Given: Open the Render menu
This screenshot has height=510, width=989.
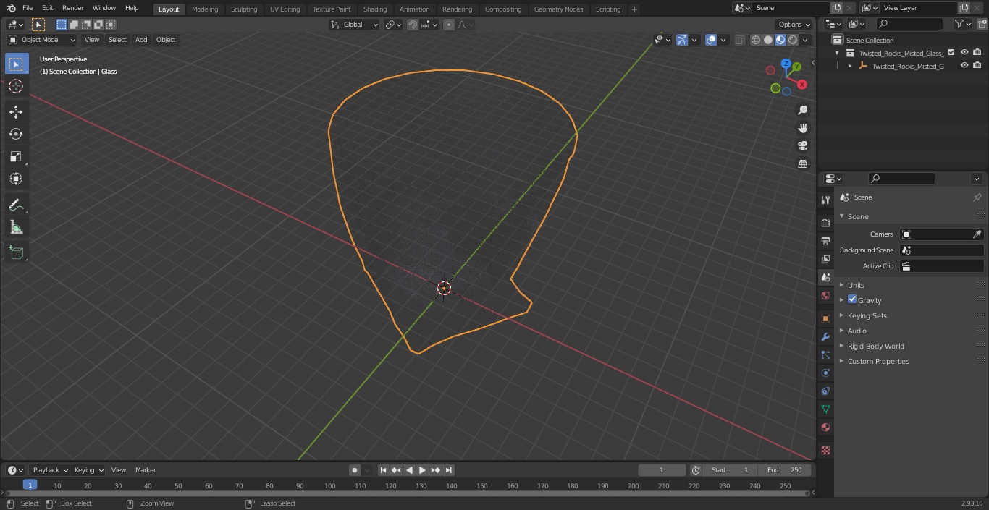Looking at the screenshot, I should click(72, 8).
